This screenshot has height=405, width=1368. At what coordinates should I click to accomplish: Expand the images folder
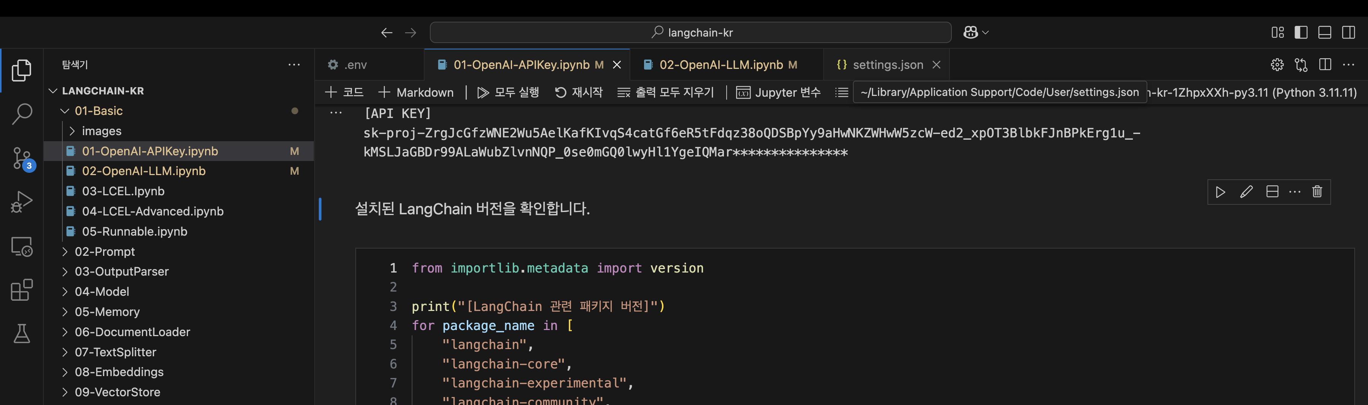pyautogui.click(x=178, y=131)
